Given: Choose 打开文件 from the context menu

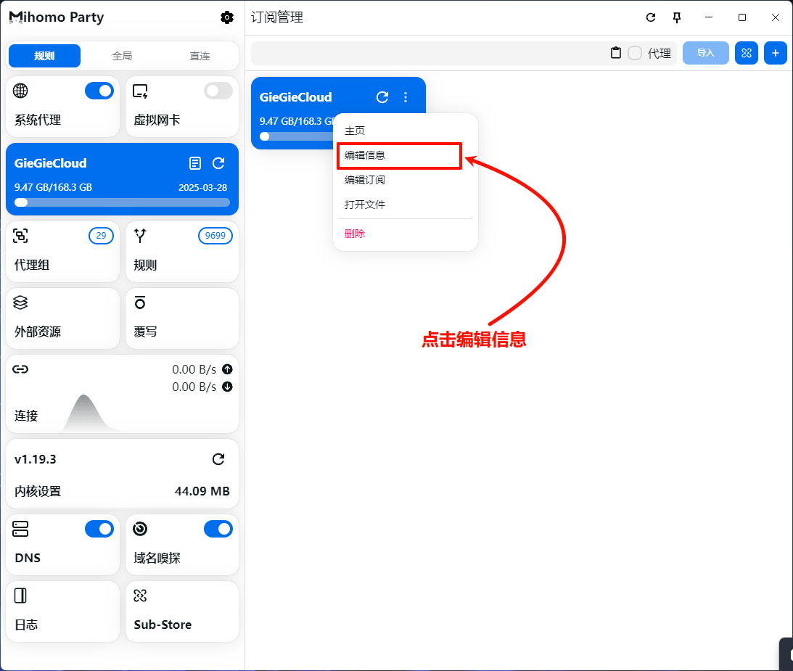Looking at the screenshot, I should click(x=405, y=205).
